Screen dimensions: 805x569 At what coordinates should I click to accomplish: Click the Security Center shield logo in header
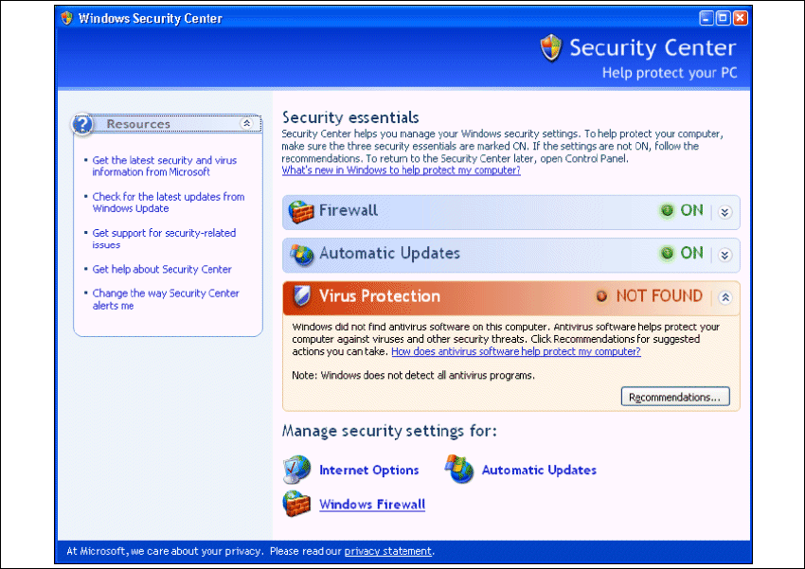551,48
